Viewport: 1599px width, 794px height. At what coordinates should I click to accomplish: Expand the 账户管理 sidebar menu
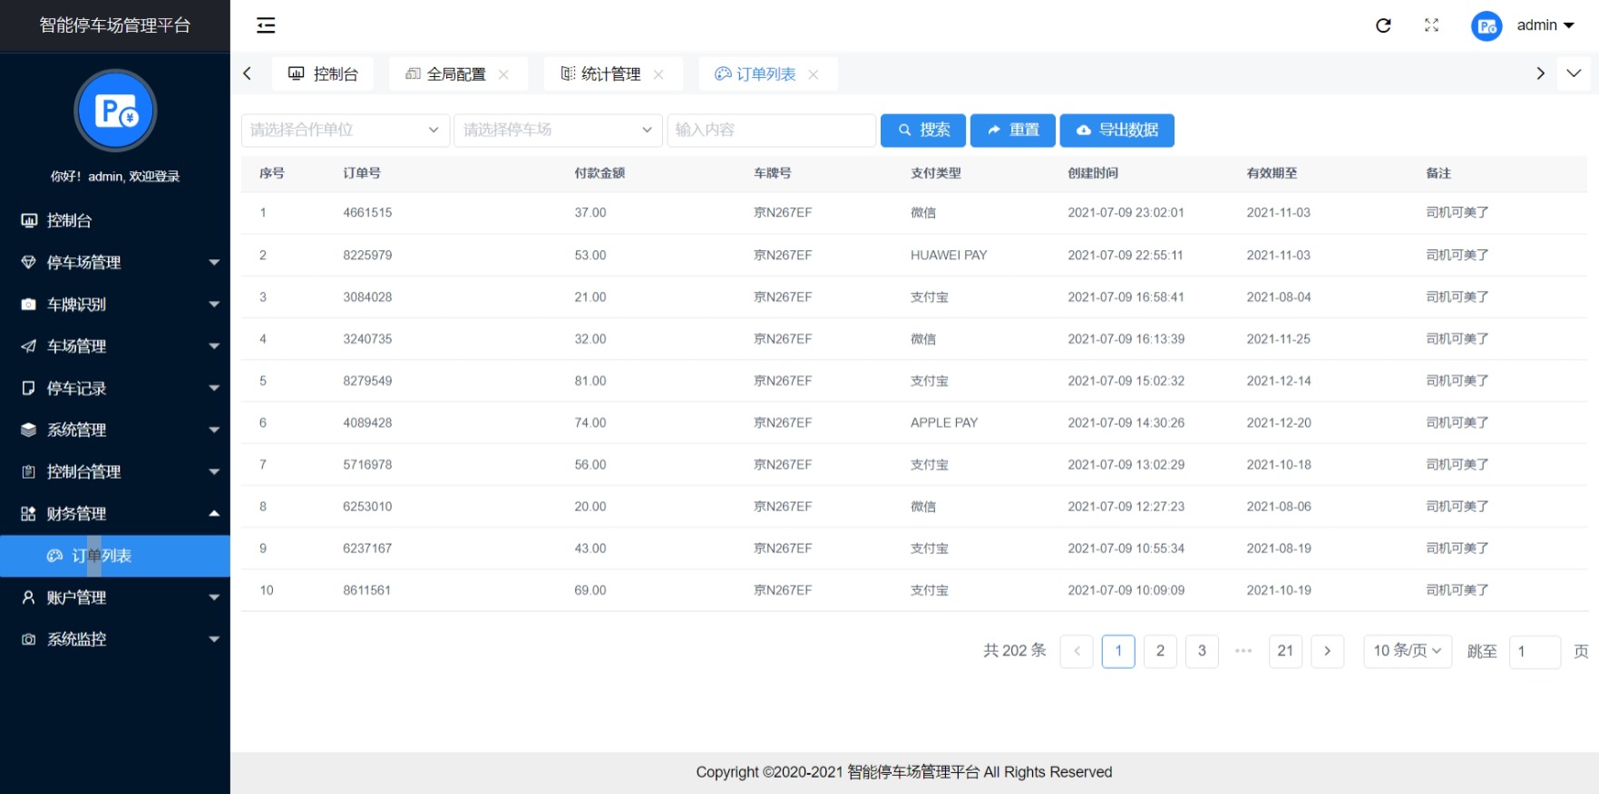click(115, 597)
